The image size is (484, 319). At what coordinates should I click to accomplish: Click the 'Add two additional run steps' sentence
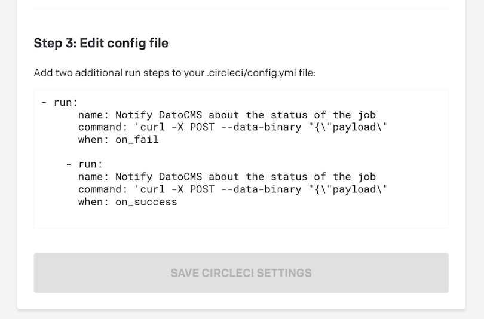(174, 73)
